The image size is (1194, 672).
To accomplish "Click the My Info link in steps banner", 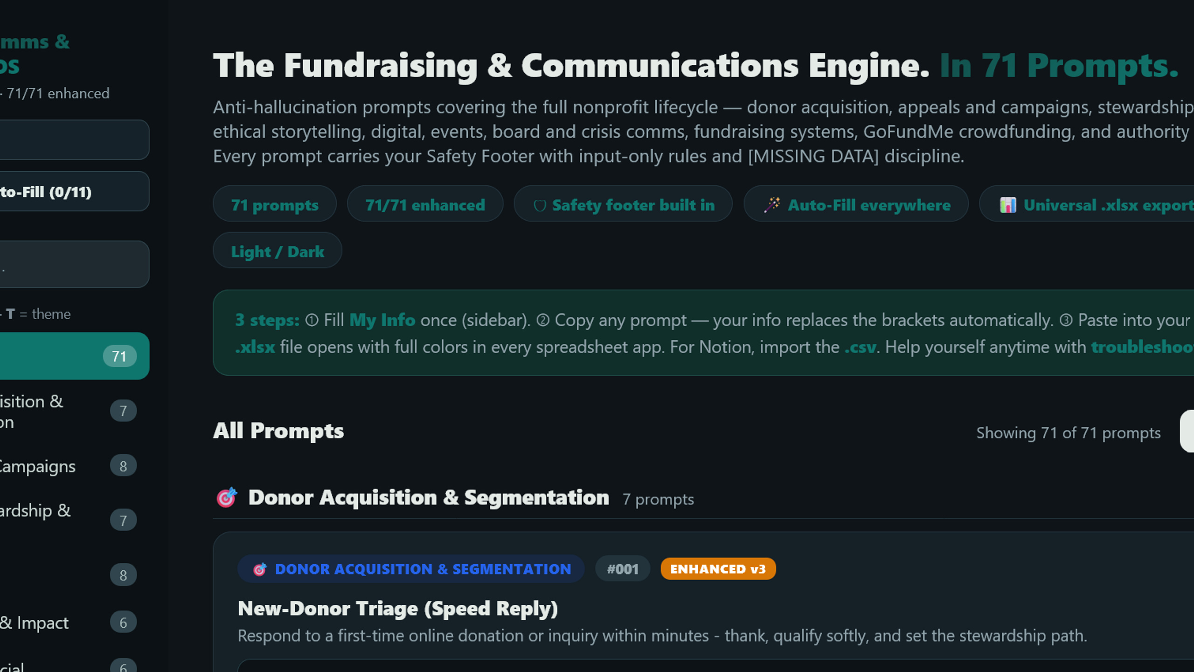I will [382, 320].
